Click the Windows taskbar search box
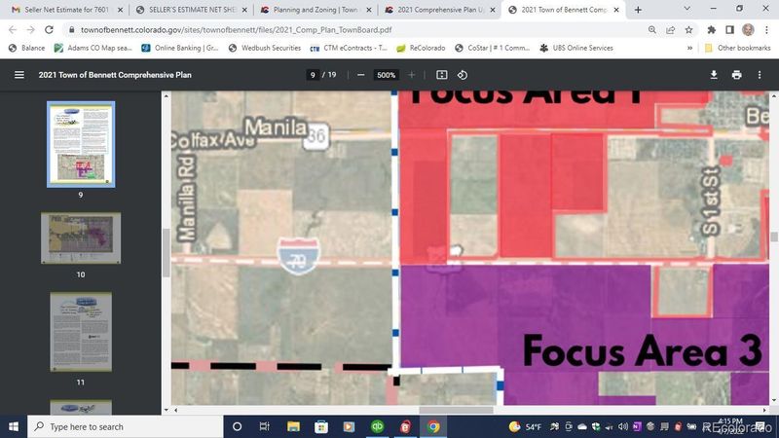The height and width of the screenshot is (438, 779). point(126,426)
